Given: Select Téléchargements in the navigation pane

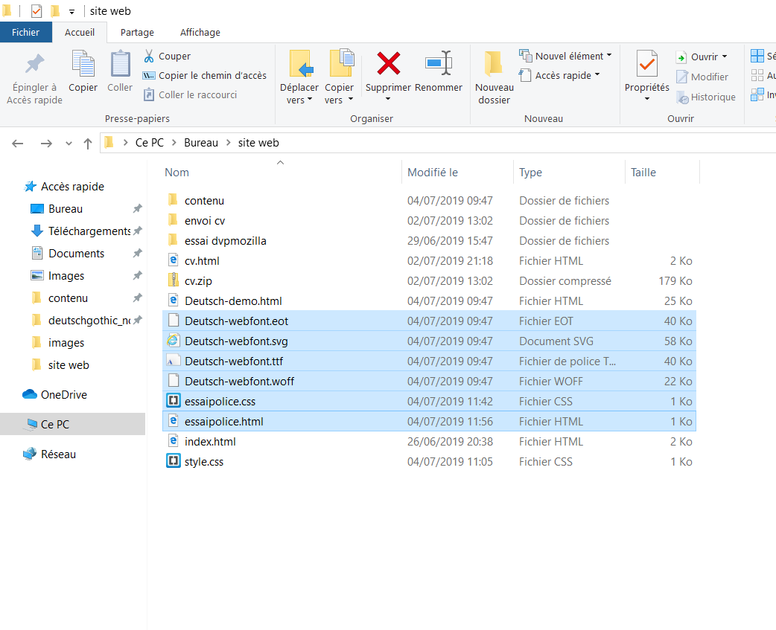Looking at the screenshot, I should (x=89, y=231).
